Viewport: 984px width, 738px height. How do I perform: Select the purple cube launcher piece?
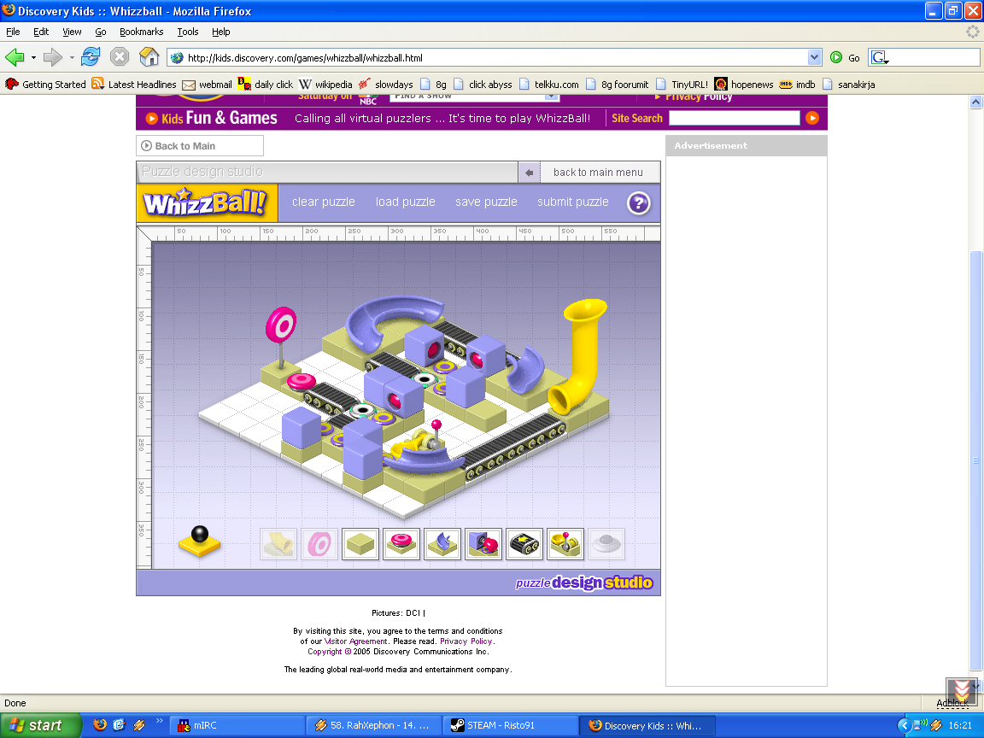[x=483, y=544]
